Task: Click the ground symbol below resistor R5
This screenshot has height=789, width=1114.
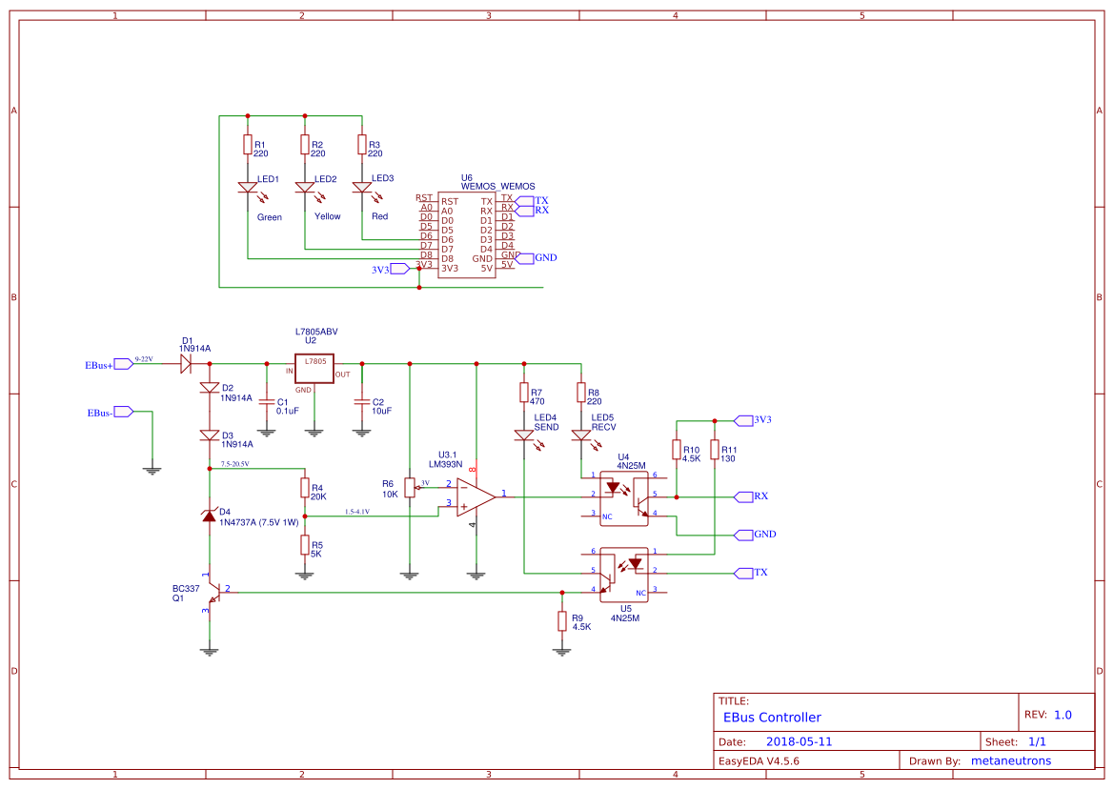Action: pos(305,576)
